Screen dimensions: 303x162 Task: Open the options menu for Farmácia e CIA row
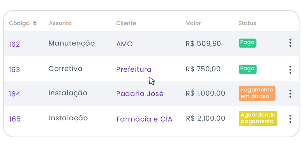tap(290, 119)
